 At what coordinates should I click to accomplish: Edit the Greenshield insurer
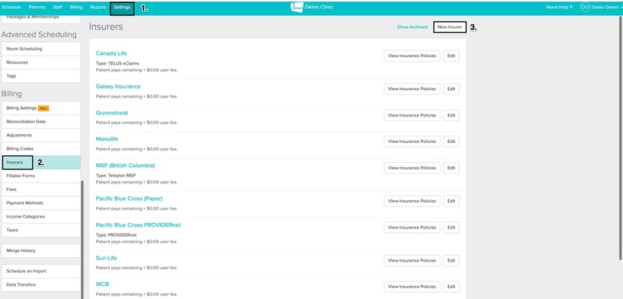[x=451, y=115]
